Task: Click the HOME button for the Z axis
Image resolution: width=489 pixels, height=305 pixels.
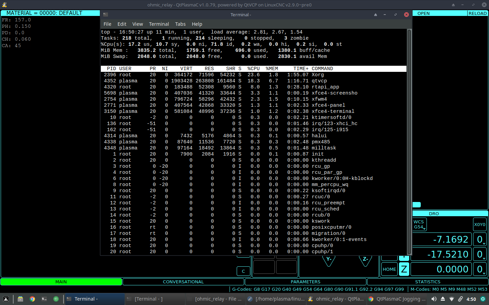Action: [x=390, y=269]
